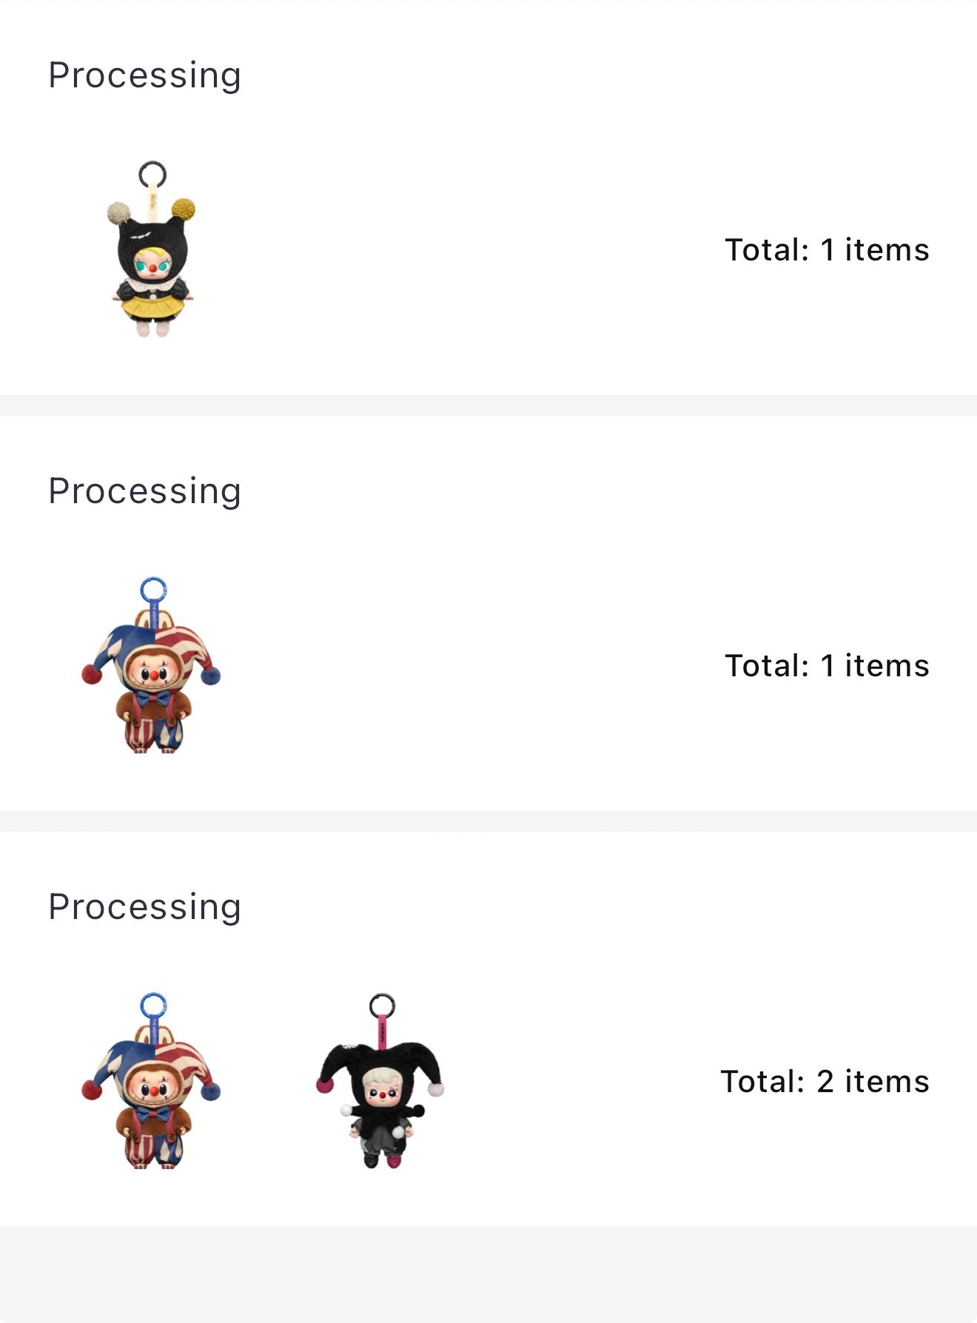
Task: Select the "Total: 2 items" label
Action: click(x=825, y=1082)
